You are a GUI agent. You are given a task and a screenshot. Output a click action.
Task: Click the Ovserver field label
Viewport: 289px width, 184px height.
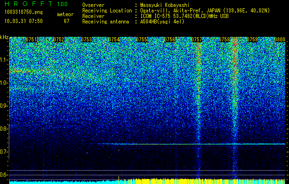(93, 6)
